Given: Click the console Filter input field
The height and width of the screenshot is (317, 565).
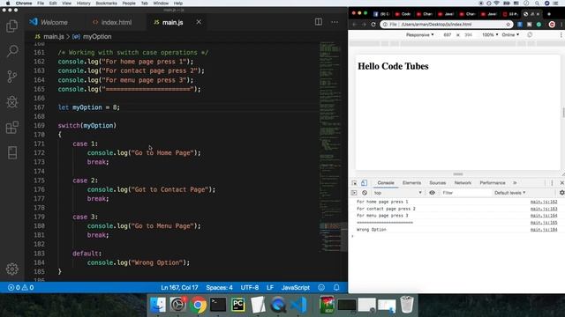Looking at the screenshot, I should (466, 193).
